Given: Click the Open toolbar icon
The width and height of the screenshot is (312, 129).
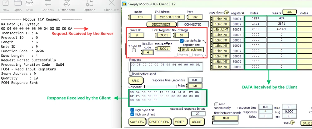Looking at the screenshot, I should coord(18,3).
